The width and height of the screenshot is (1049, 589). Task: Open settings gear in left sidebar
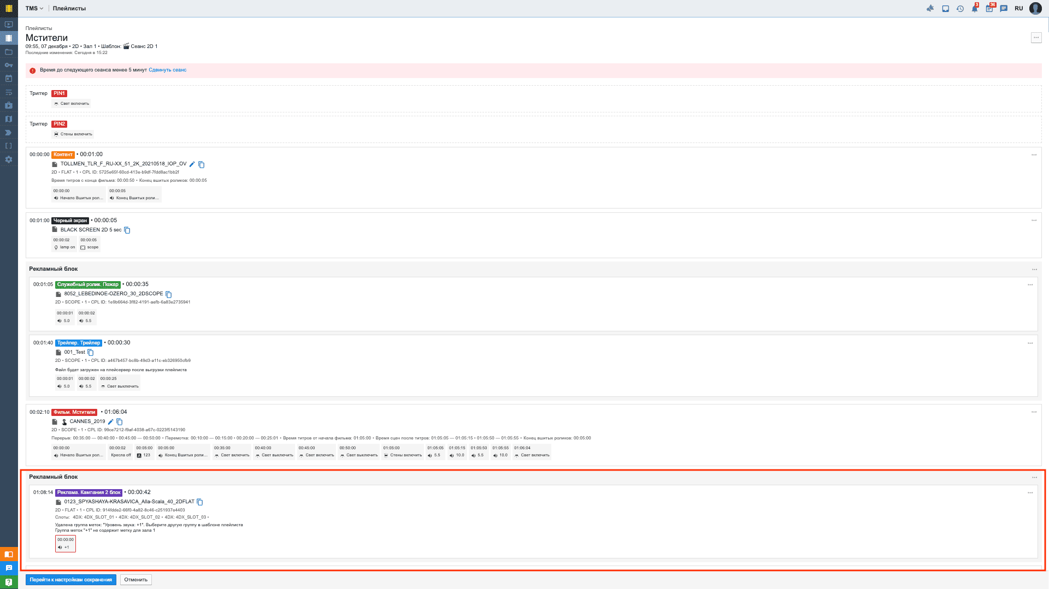(x=9, y=159)
